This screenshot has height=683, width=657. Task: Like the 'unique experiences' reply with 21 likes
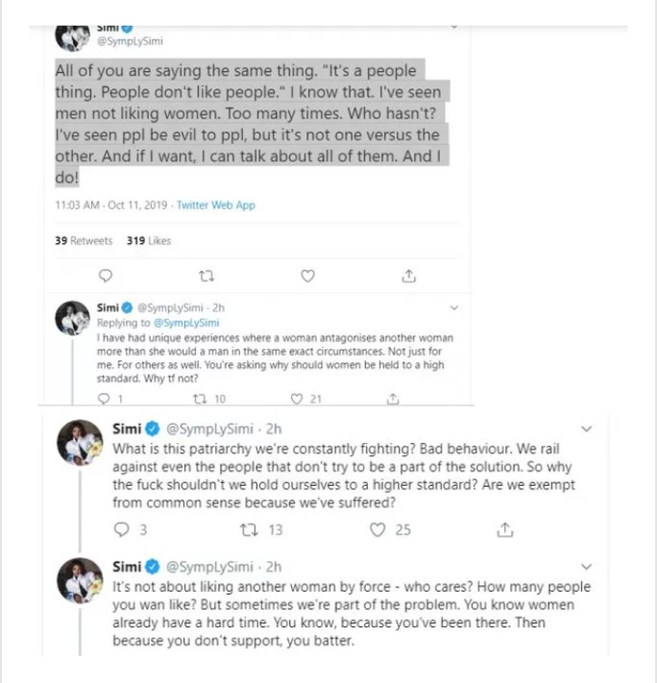297,399
